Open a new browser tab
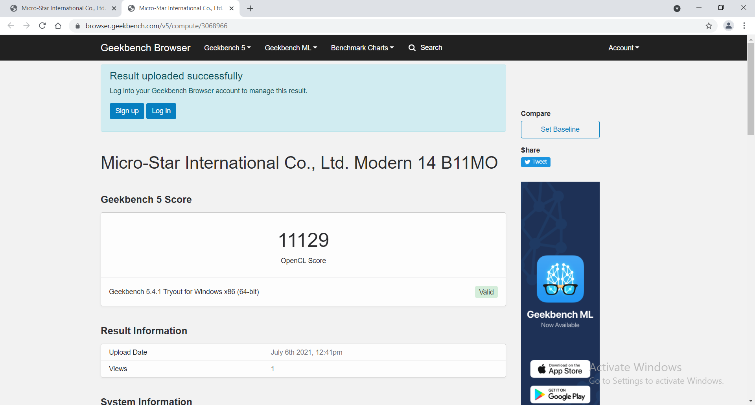 click(250, 8)
